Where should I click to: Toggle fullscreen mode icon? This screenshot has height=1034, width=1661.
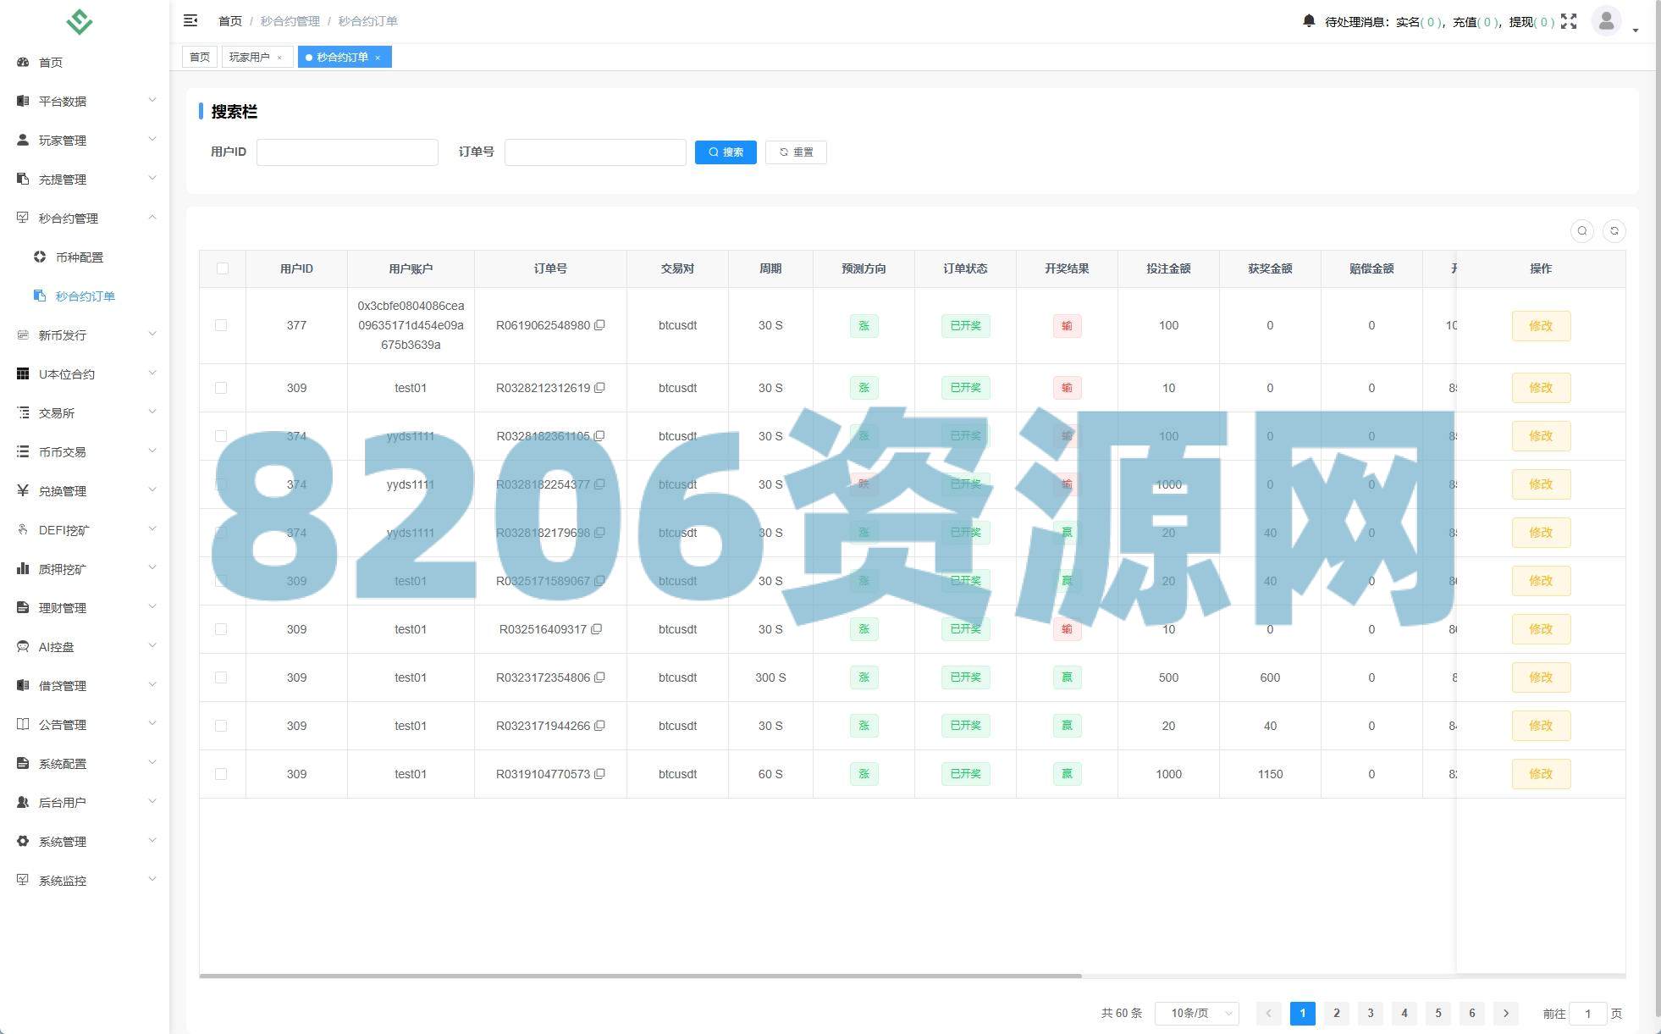pos(1569,21)
